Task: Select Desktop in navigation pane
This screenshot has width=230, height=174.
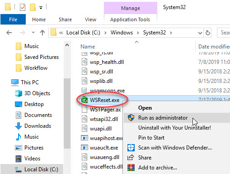Action: pos(29,104)
